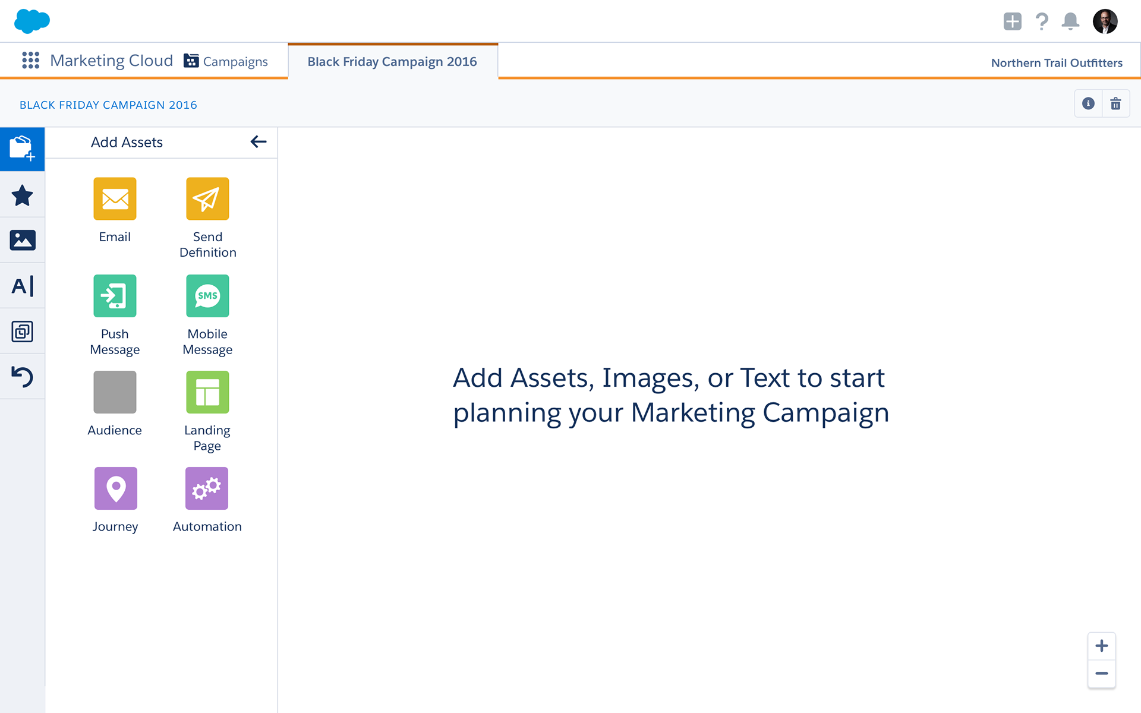
Task: Click the Salesforce cloud logo
Action: tap(32, 21)
